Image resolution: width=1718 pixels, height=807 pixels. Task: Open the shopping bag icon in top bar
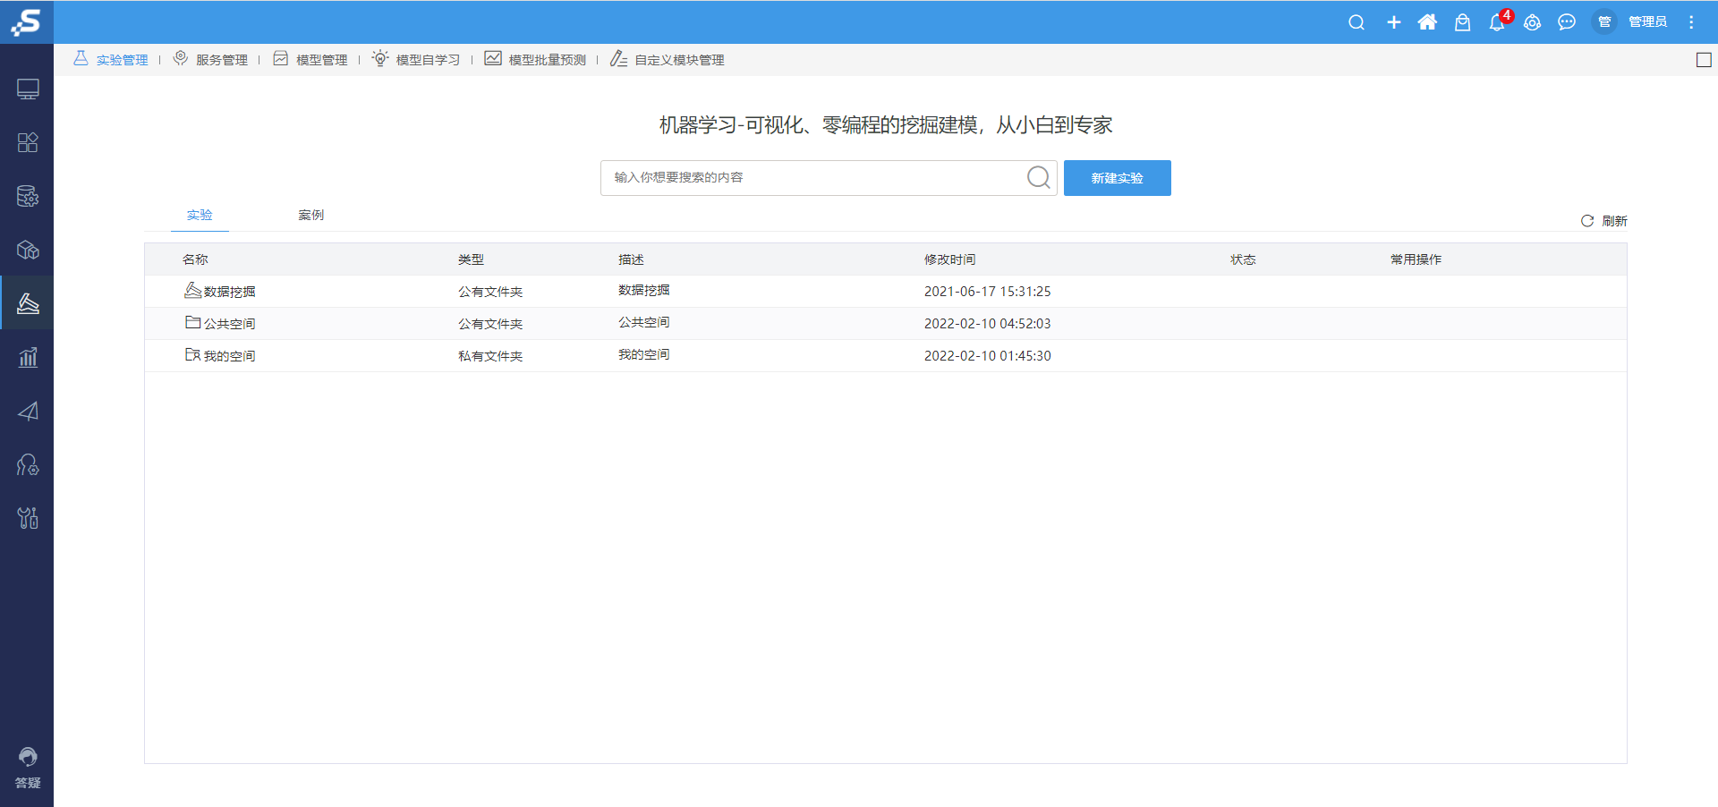coord(1462,22)
